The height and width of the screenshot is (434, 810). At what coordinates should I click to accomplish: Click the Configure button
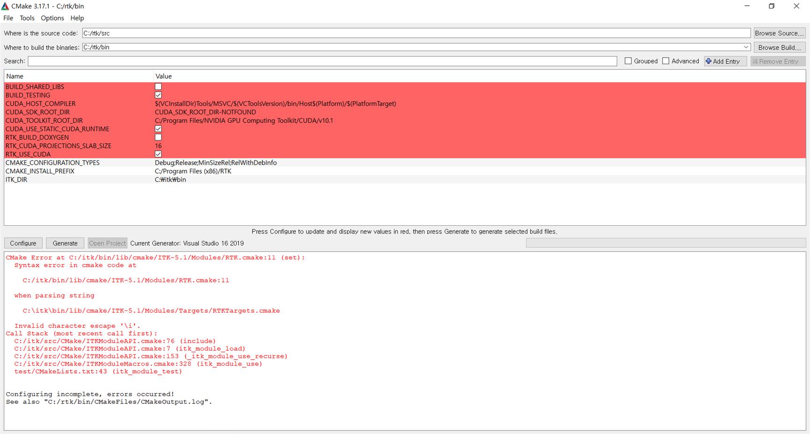[x=23, y=243]
